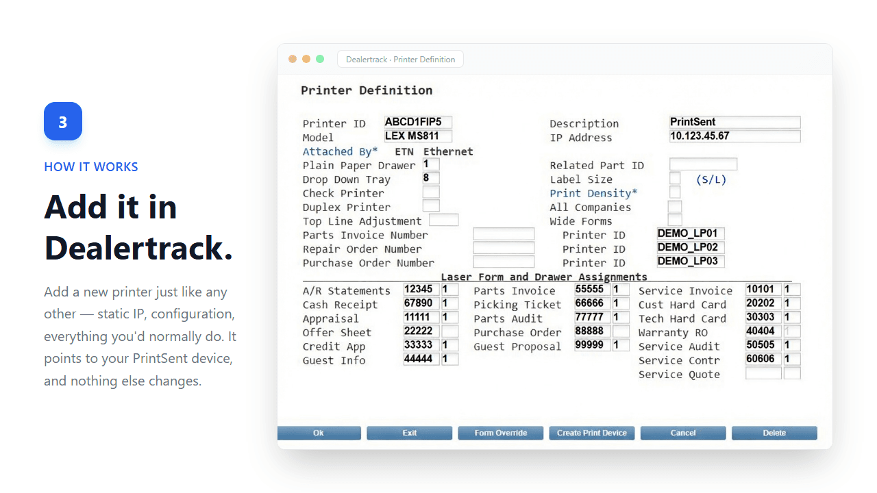Click the Top Line Adjustment field
Image resolution: width=877 pixels, height=493 pixels.
coord(443,220)
